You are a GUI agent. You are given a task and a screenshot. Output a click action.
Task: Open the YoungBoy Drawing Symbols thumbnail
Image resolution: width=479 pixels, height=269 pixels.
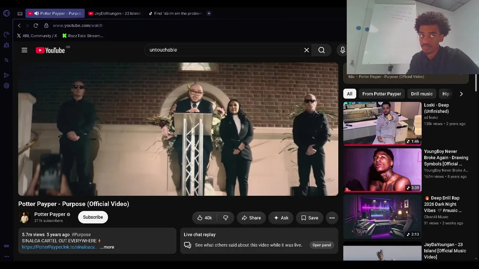pos(382,170)
